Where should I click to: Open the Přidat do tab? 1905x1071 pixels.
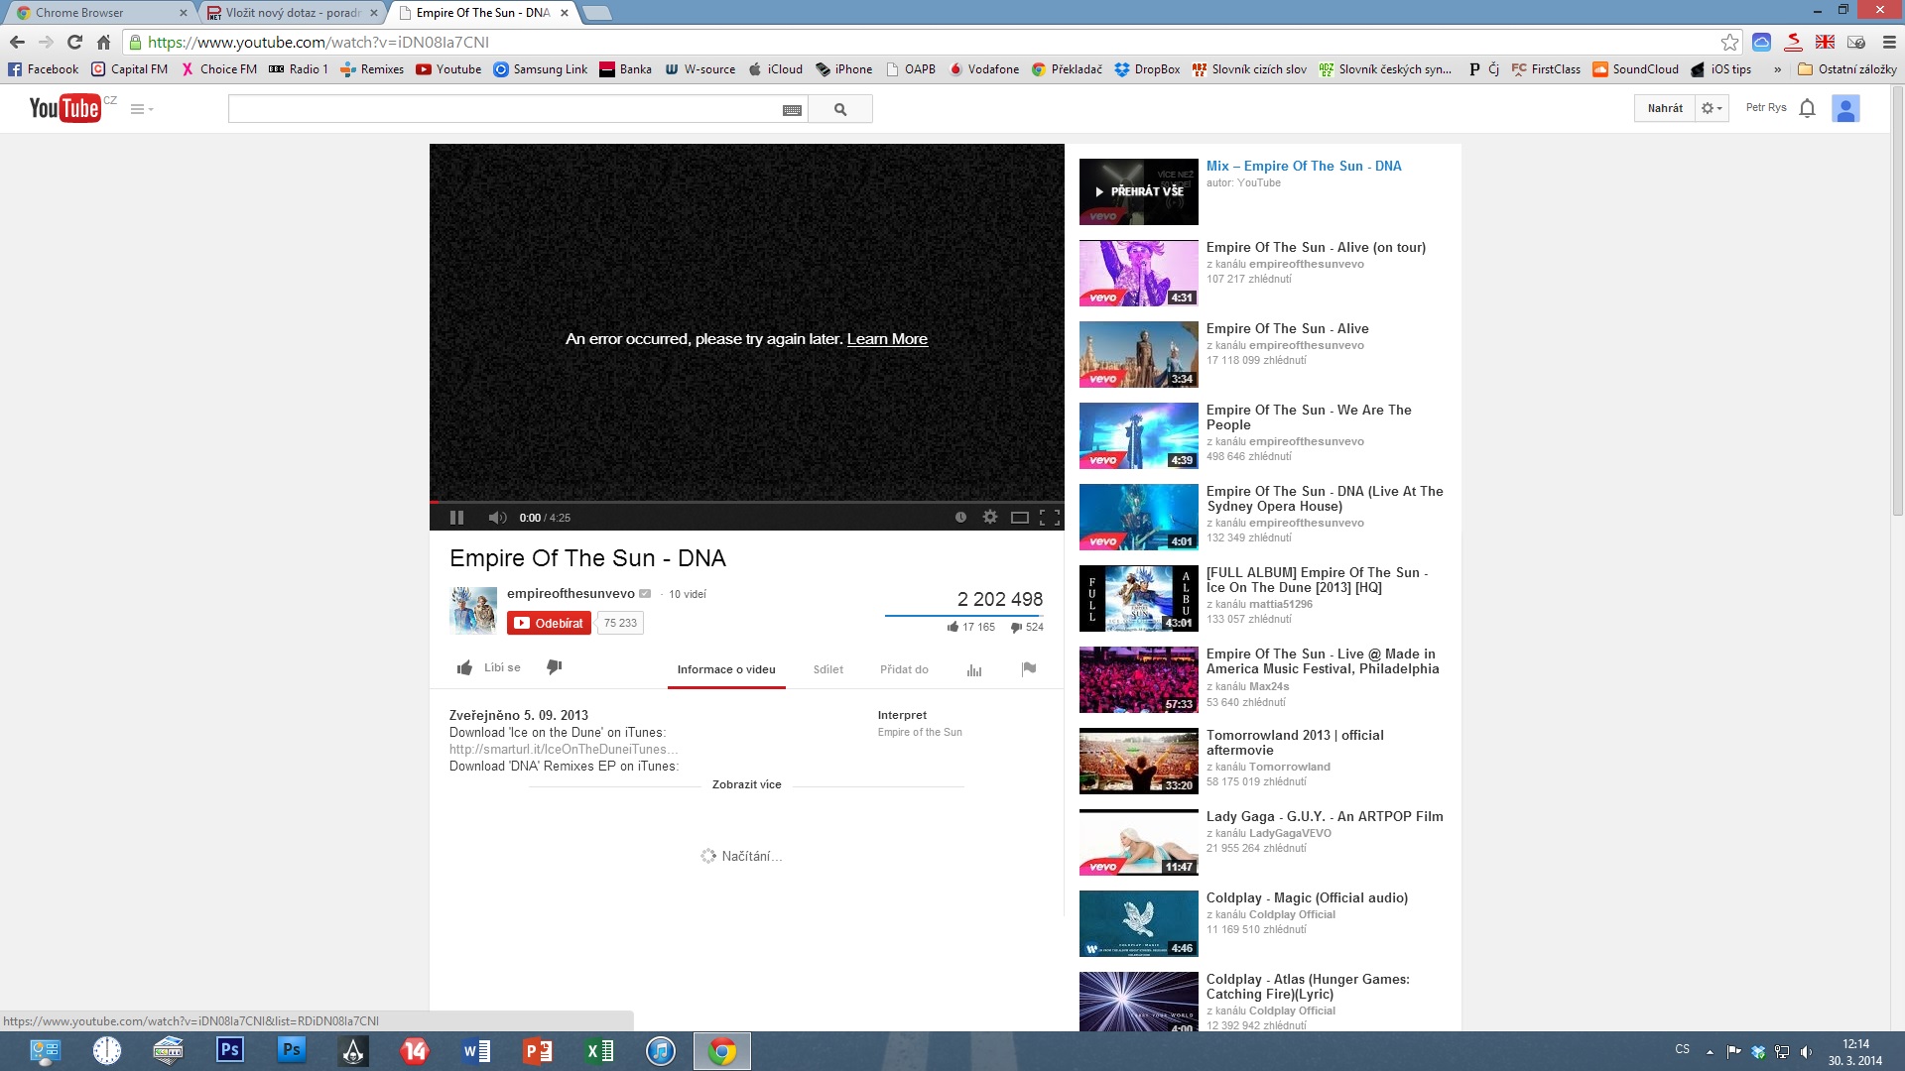[x=904, y=669]
